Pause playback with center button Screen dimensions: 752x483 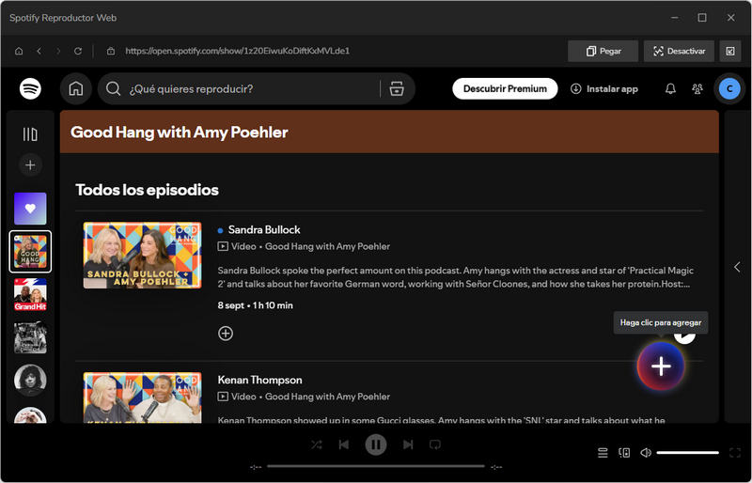(376, 444)
